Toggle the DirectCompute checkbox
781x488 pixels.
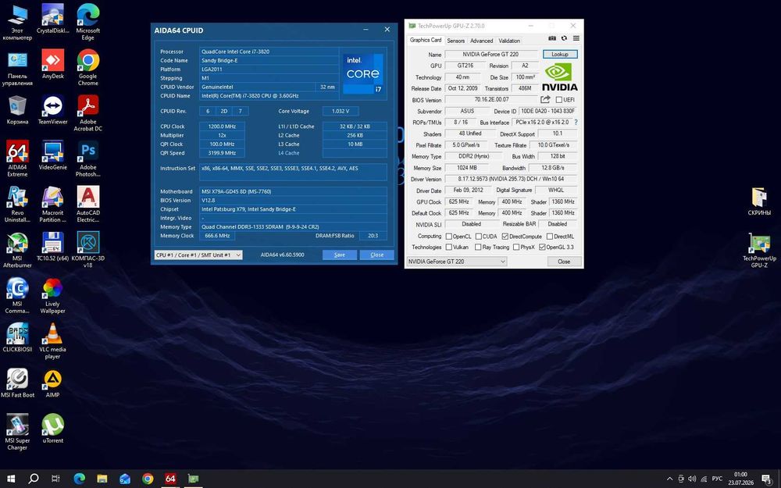coord(505,237)
